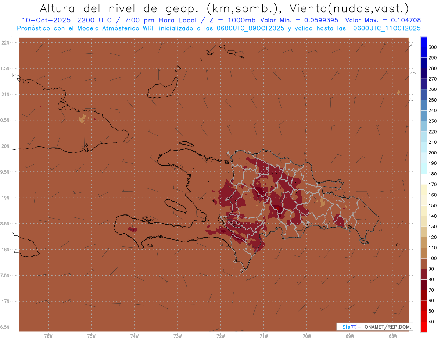
Task: Click the latitude label '21N'
Action: [x=6, y=94]
